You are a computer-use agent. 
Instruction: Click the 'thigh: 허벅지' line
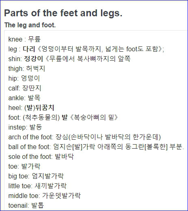coord(26,68)
